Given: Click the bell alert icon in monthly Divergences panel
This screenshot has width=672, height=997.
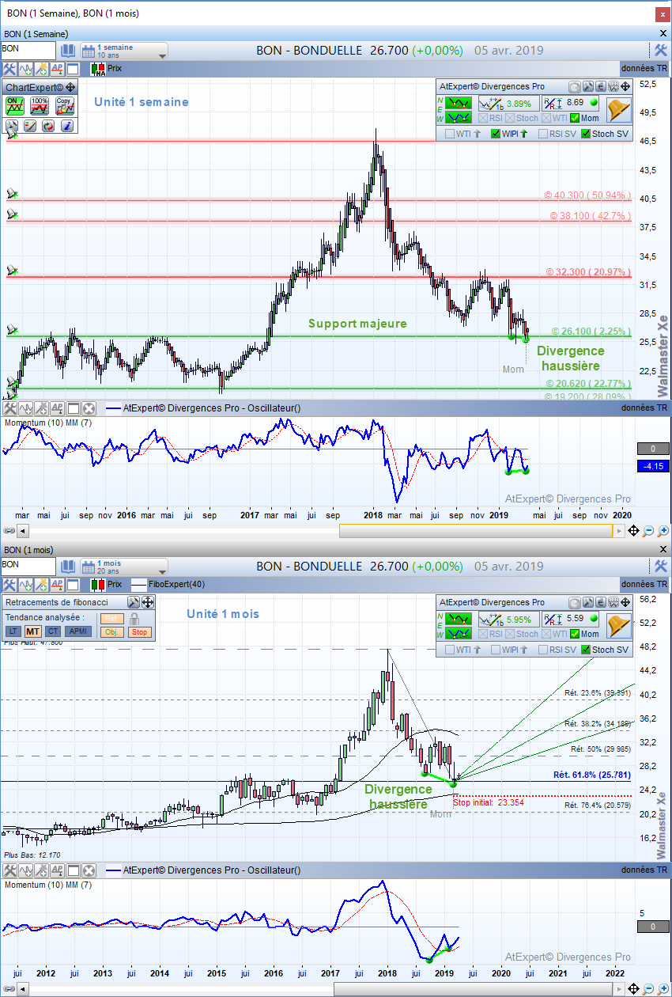Looking at the screenshot, I should (619, 624).
